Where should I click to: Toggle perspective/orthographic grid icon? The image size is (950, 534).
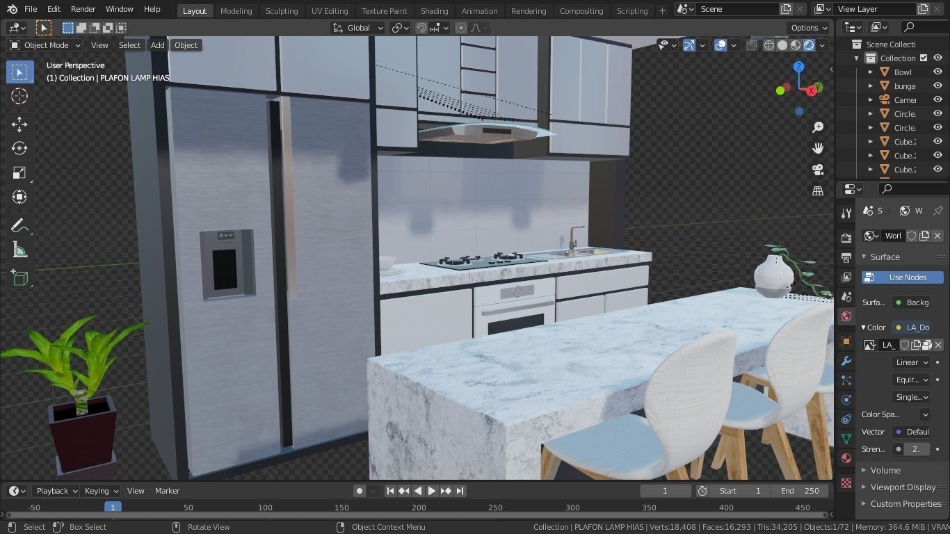[x=818, y=191]
